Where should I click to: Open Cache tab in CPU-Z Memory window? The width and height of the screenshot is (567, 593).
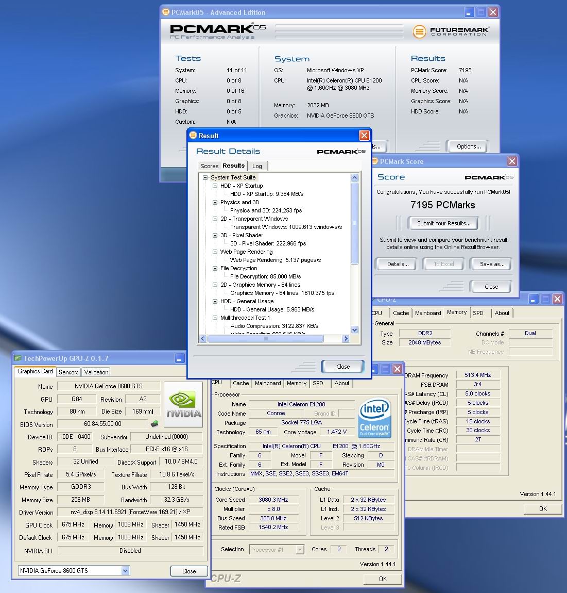tap(401, 313)
